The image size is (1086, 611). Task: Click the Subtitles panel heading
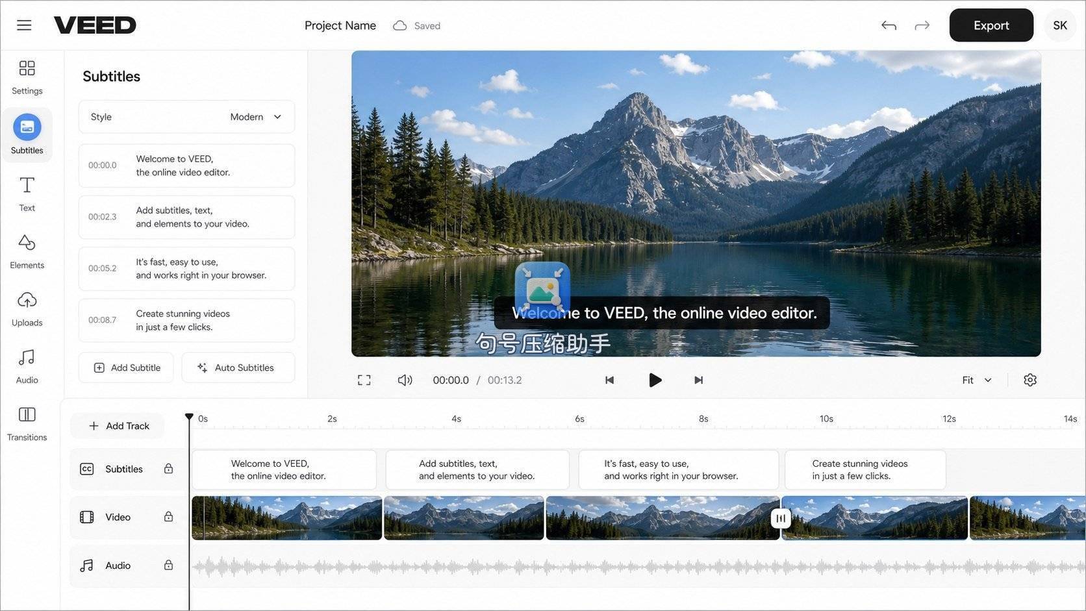click(112, 77)
